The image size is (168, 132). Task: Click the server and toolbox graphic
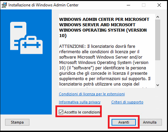(26, 38)
